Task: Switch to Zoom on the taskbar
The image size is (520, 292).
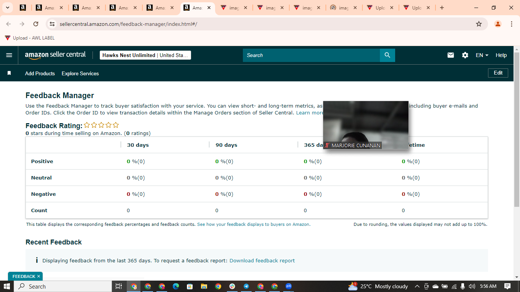Action: coord(289,286)
